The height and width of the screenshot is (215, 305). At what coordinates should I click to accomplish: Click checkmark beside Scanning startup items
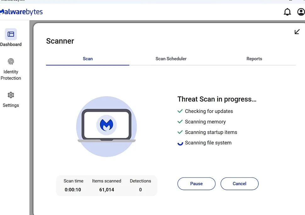[180, 132]
